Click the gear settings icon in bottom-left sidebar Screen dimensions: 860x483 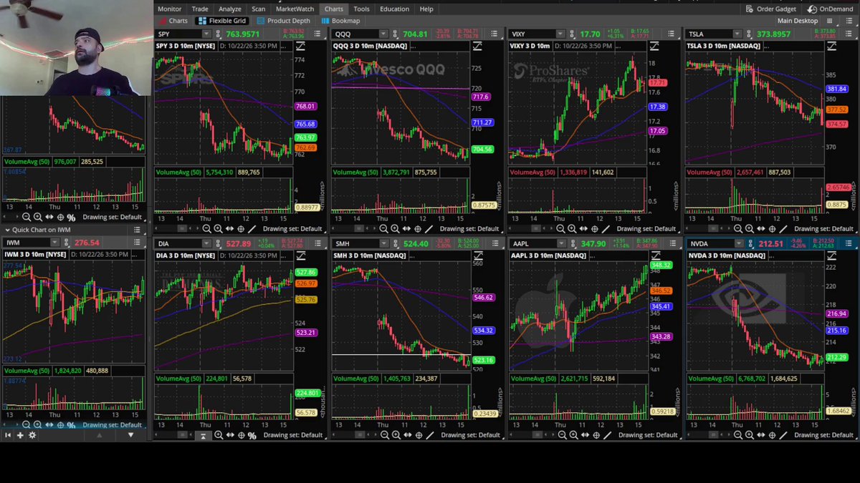tap(32, 435)
